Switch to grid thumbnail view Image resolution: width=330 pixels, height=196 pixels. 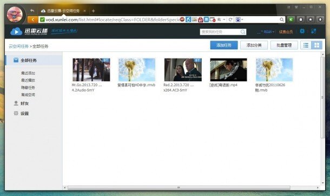pos(316,45)
